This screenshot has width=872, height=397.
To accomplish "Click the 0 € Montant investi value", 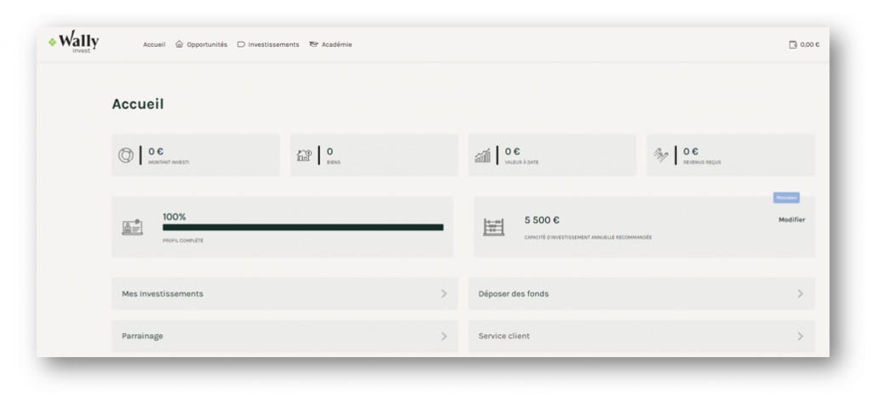I will click(x=156, y=151).
